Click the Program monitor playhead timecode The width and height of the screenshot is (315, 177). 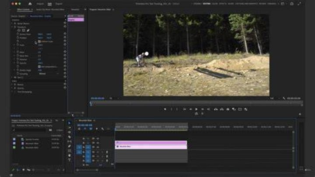98,98
